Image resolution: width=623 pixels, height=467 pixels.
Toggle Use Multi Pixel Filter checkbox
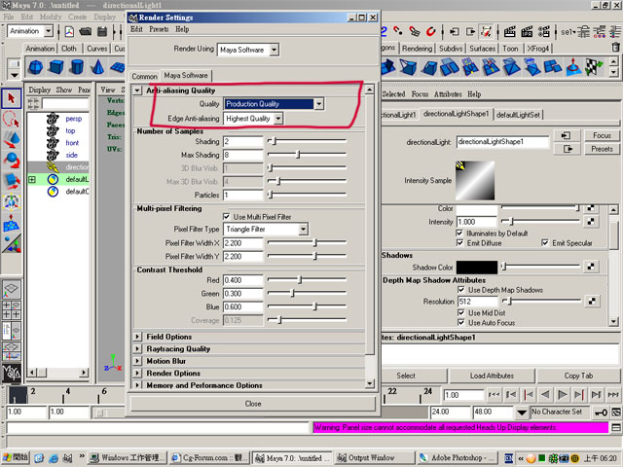click(x=226, y=216)
